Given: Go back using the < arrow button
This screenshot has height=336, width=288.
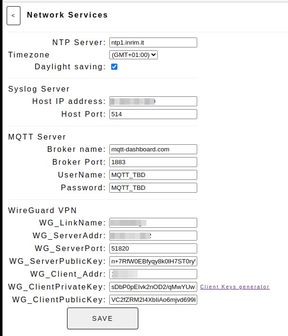Looking at the screenshot, I should [x=13, y=16].
